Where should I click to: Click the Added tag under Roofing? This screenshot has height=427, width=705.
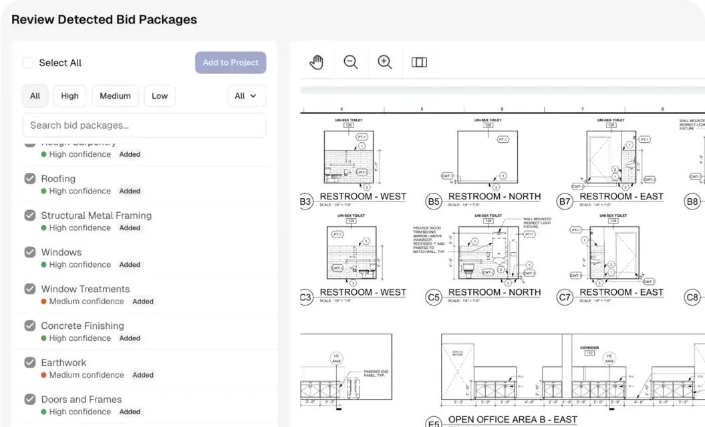click(130, 191)
